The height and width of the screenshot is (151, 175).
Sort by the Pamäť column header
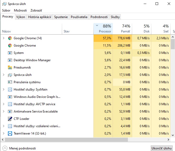tap(122, 29)
